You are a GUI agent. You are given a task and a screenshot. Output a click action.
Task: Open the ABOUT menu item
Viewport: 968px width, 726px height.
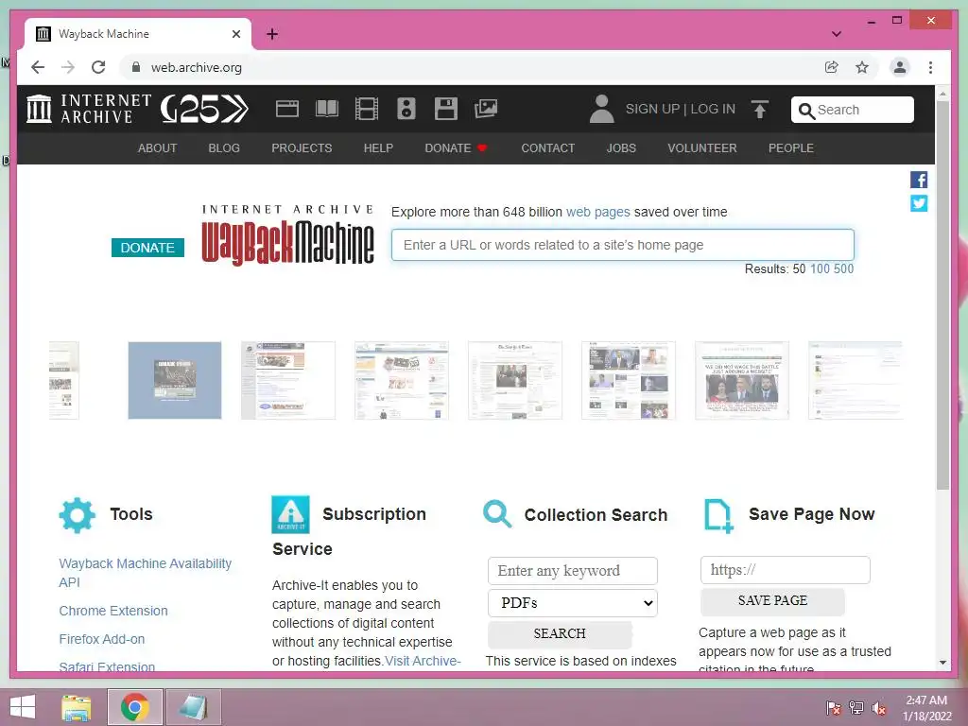coord(158,148)
